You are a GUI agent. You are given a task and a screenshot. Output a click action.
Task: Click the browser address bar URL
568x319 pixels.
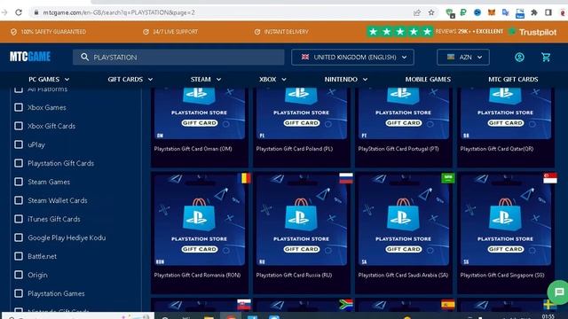coord(119,12)
